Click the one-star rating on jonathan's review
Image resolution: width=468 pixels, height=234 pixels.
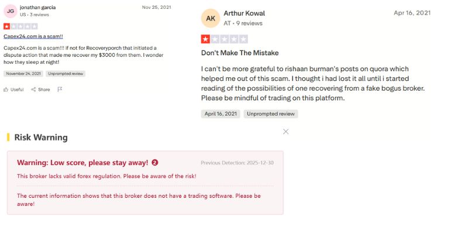(6, 26)
